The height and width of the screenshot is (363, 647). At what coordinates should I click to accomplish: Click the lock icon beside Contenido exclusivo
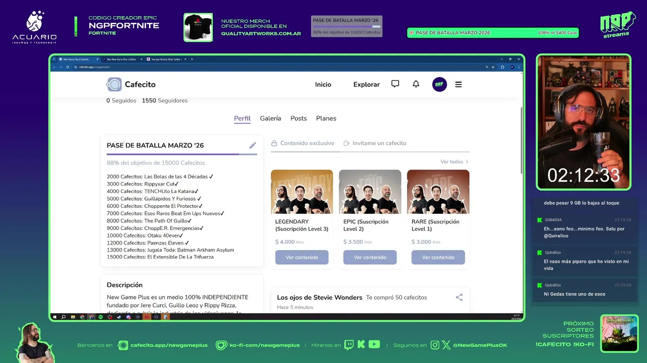tap(274, 143)
